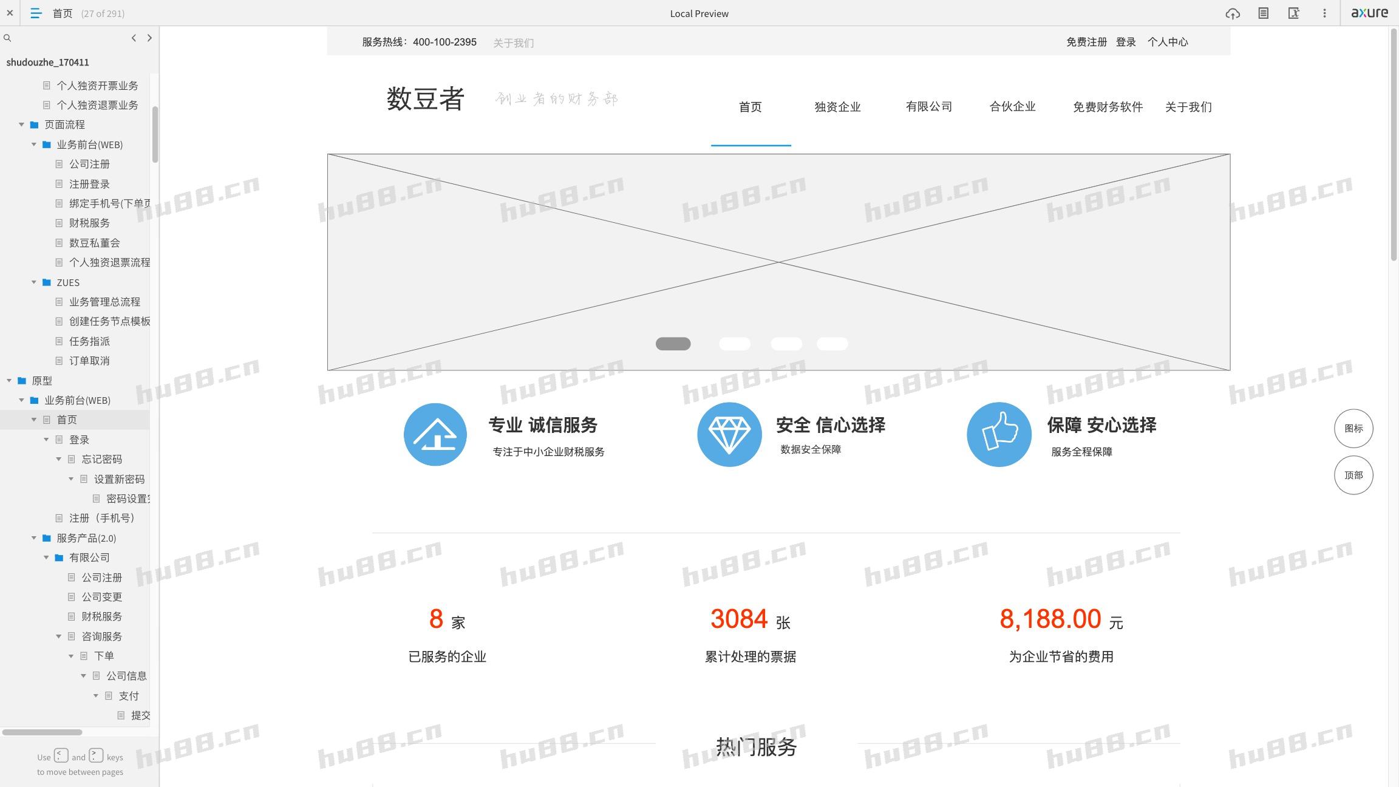Go to next page arrow

149,38
